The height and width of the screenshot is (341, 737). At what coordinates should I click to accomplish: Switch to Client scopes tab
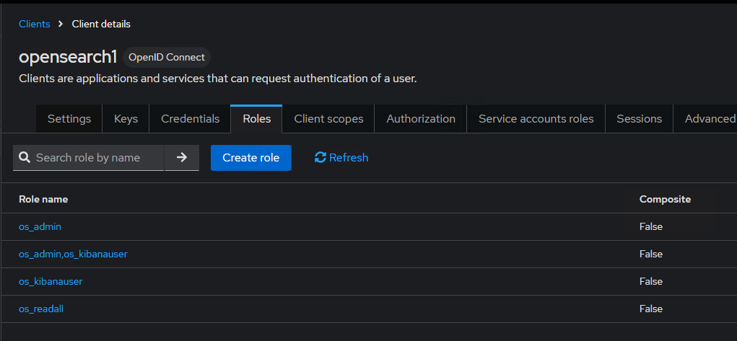tap(328, 119)
